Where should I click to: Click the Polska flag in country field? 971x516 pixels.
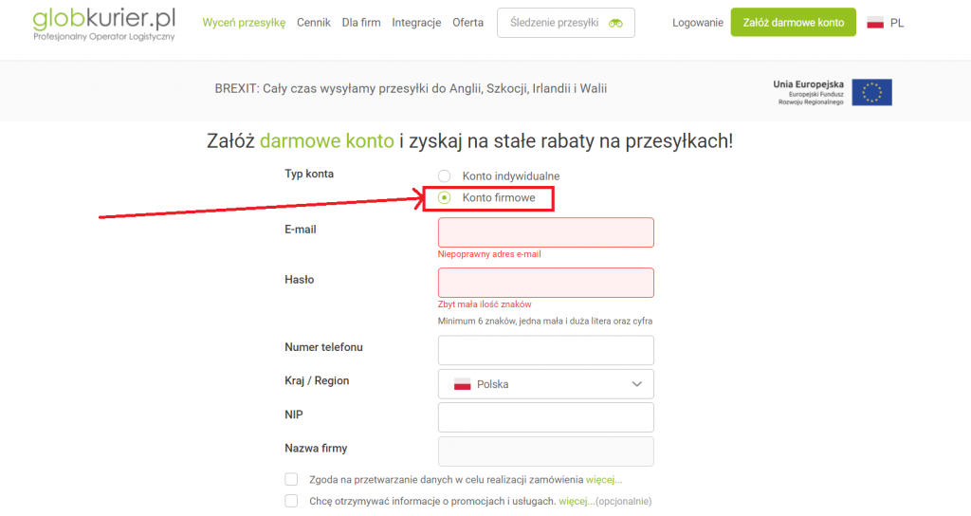tap(463, 384)
